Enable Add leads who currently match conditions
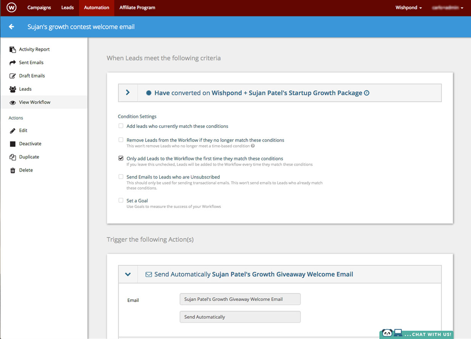471x339 pixels. tap(121, 126)
